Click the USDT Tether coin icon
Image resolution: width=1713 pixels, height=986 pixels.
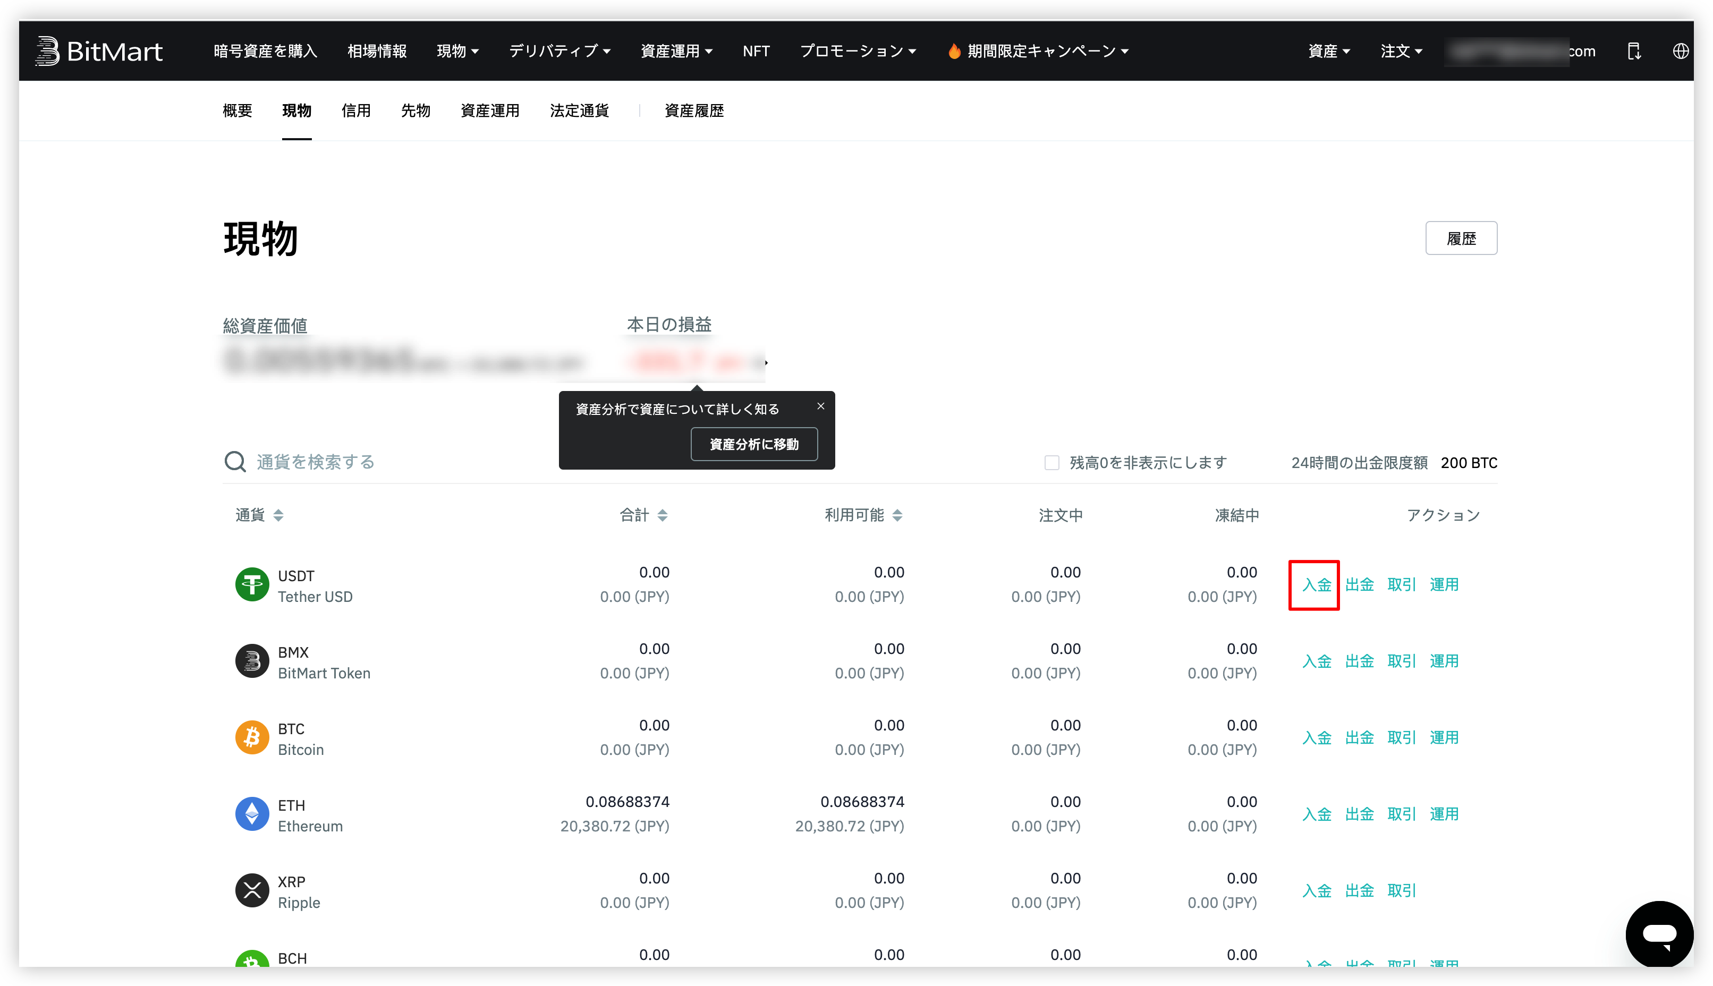(252, 584)
